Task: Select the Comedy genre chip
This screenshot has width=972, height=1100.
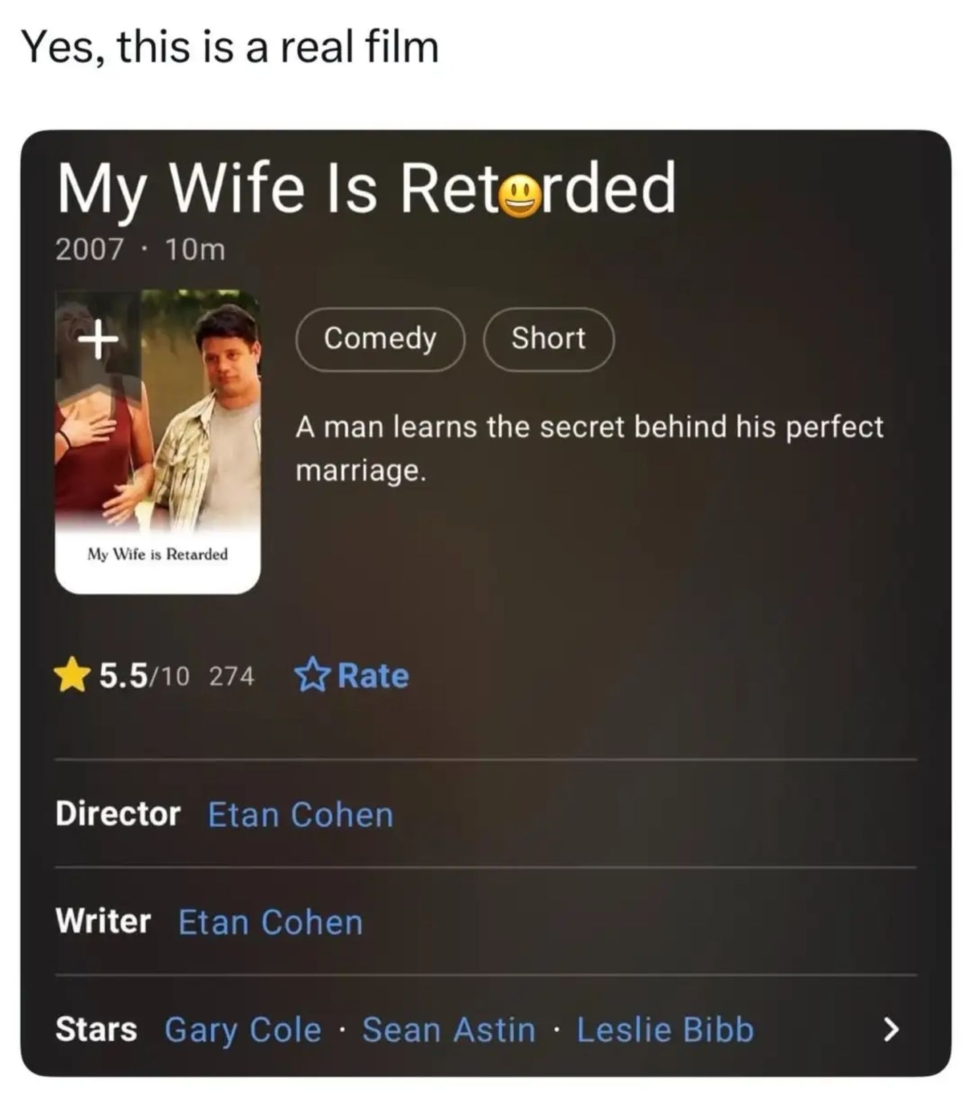Action: (x=380, y=339)
